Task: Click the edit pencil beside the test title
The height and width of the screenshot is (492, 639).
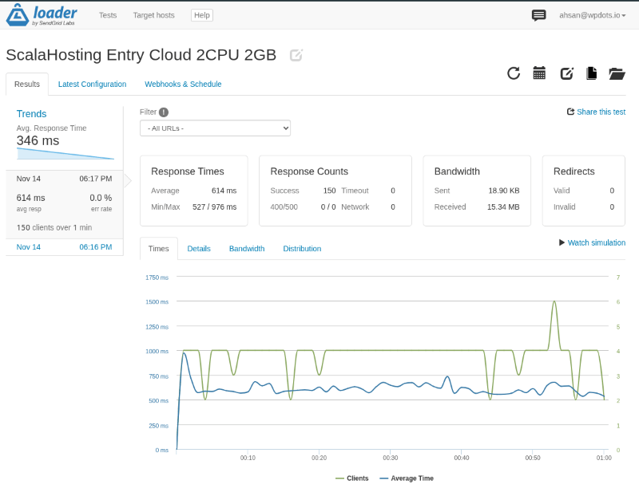Action: tap(296, 55)
